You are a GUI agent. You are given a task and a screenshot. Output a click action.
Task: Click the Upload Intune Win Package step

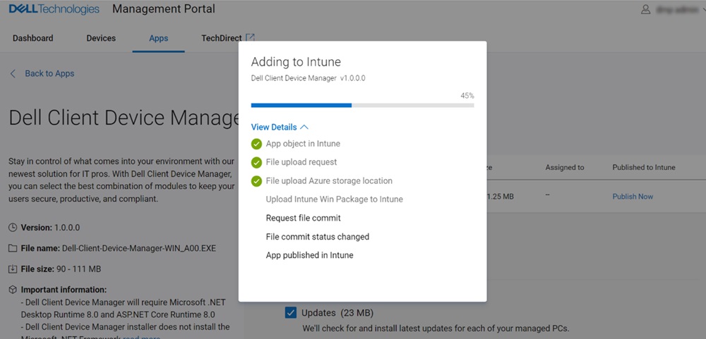334,199
